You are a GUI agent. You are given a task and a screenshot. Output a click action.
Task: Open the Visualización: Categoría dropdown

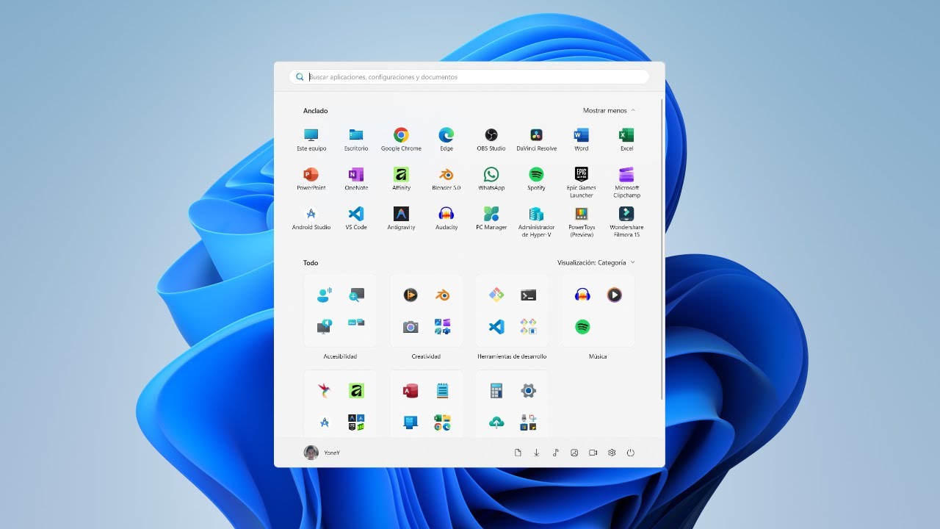596,262
